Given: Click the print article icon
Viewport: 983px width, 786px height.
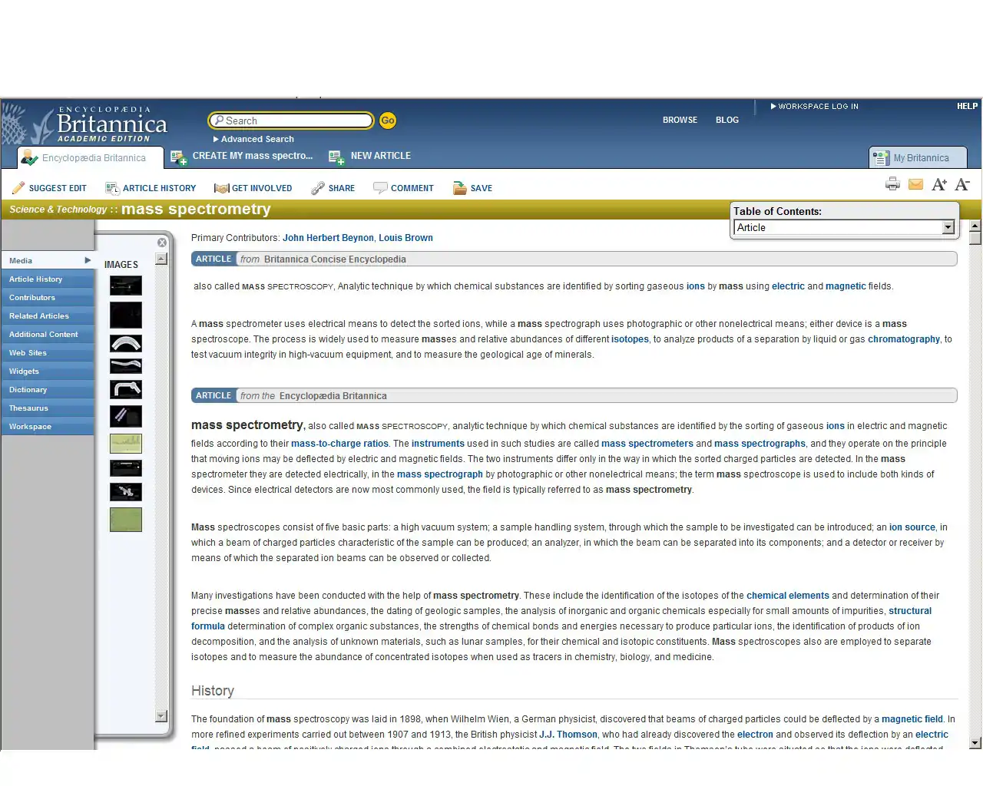Looking at the screenshot, I should 892,183.
